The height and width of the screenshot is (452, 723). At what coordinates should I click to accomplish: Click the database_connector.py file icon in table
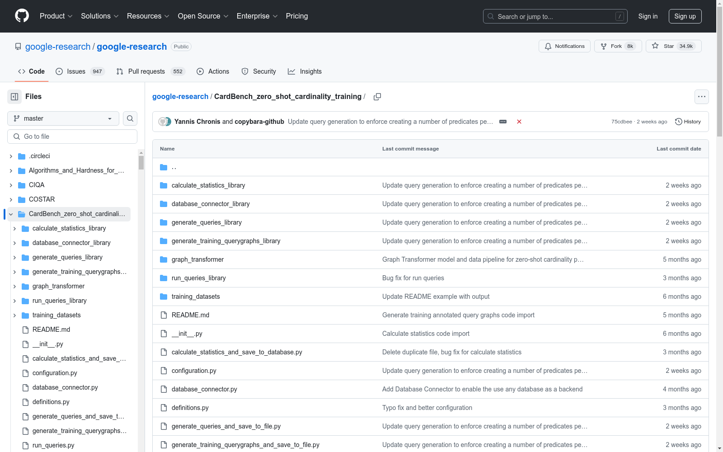(x=164, y=389)
